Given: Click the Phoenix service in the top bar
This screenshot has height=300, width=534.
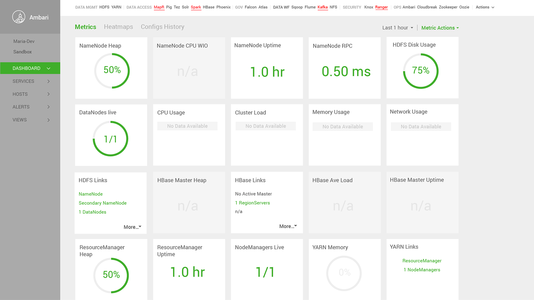Looking at the screenshot, I should pyautogui.click(x=224, y=7).
